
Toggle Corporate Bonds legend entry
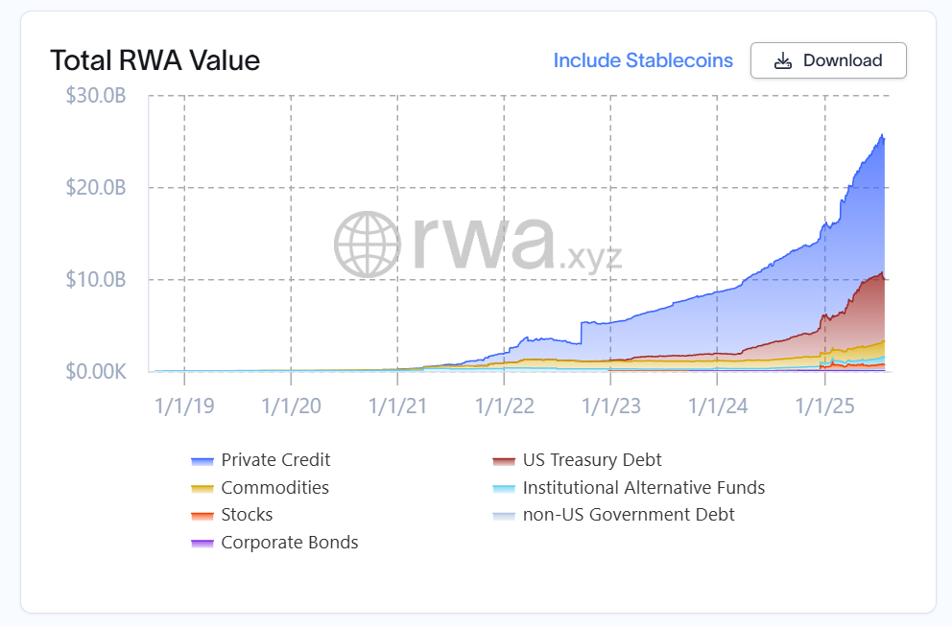click(x=289, y=543)
